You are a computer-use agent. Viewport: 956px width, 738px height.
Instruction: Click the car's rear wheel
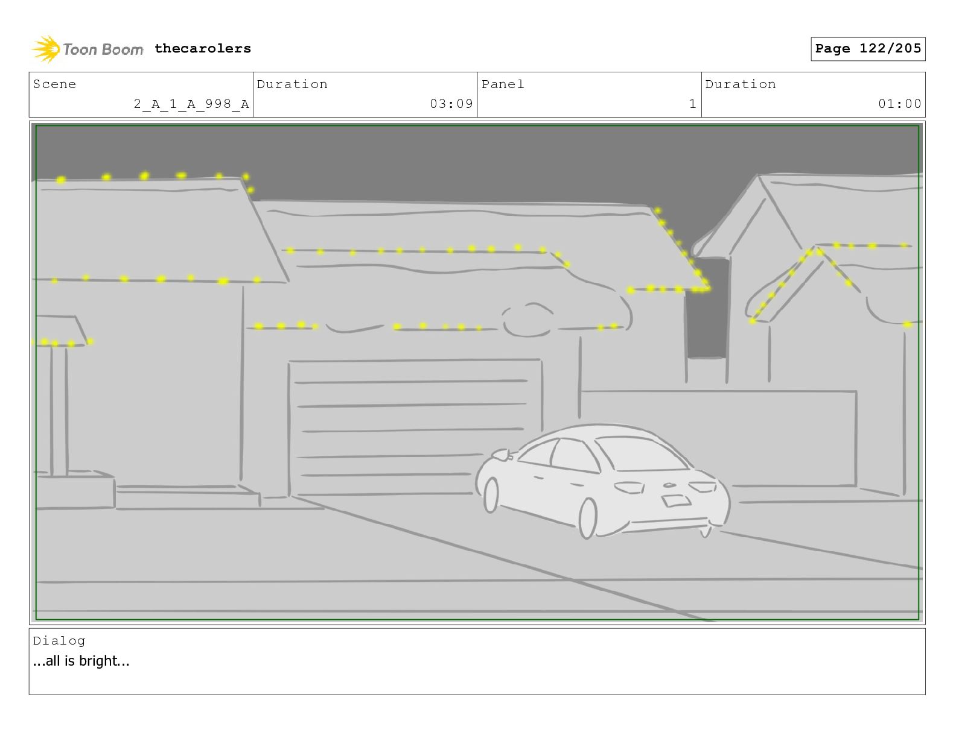(587, 518)
